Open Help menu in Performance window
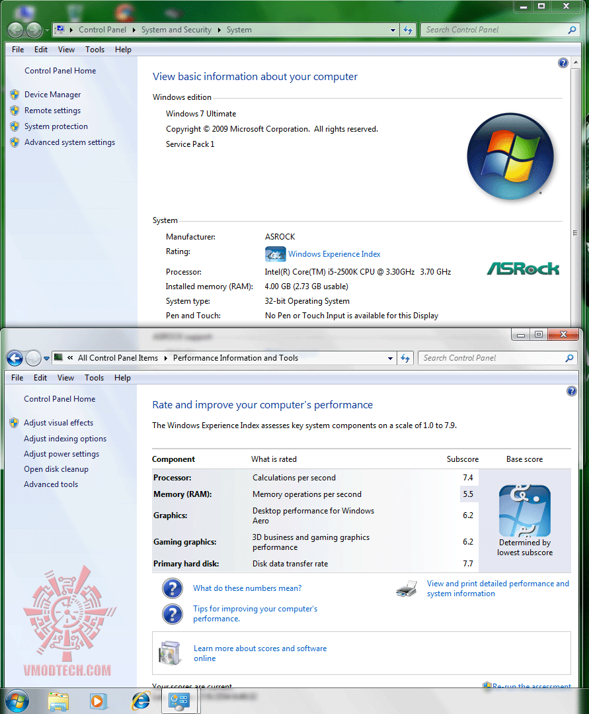The image size is (589, 714). point(122,378)
